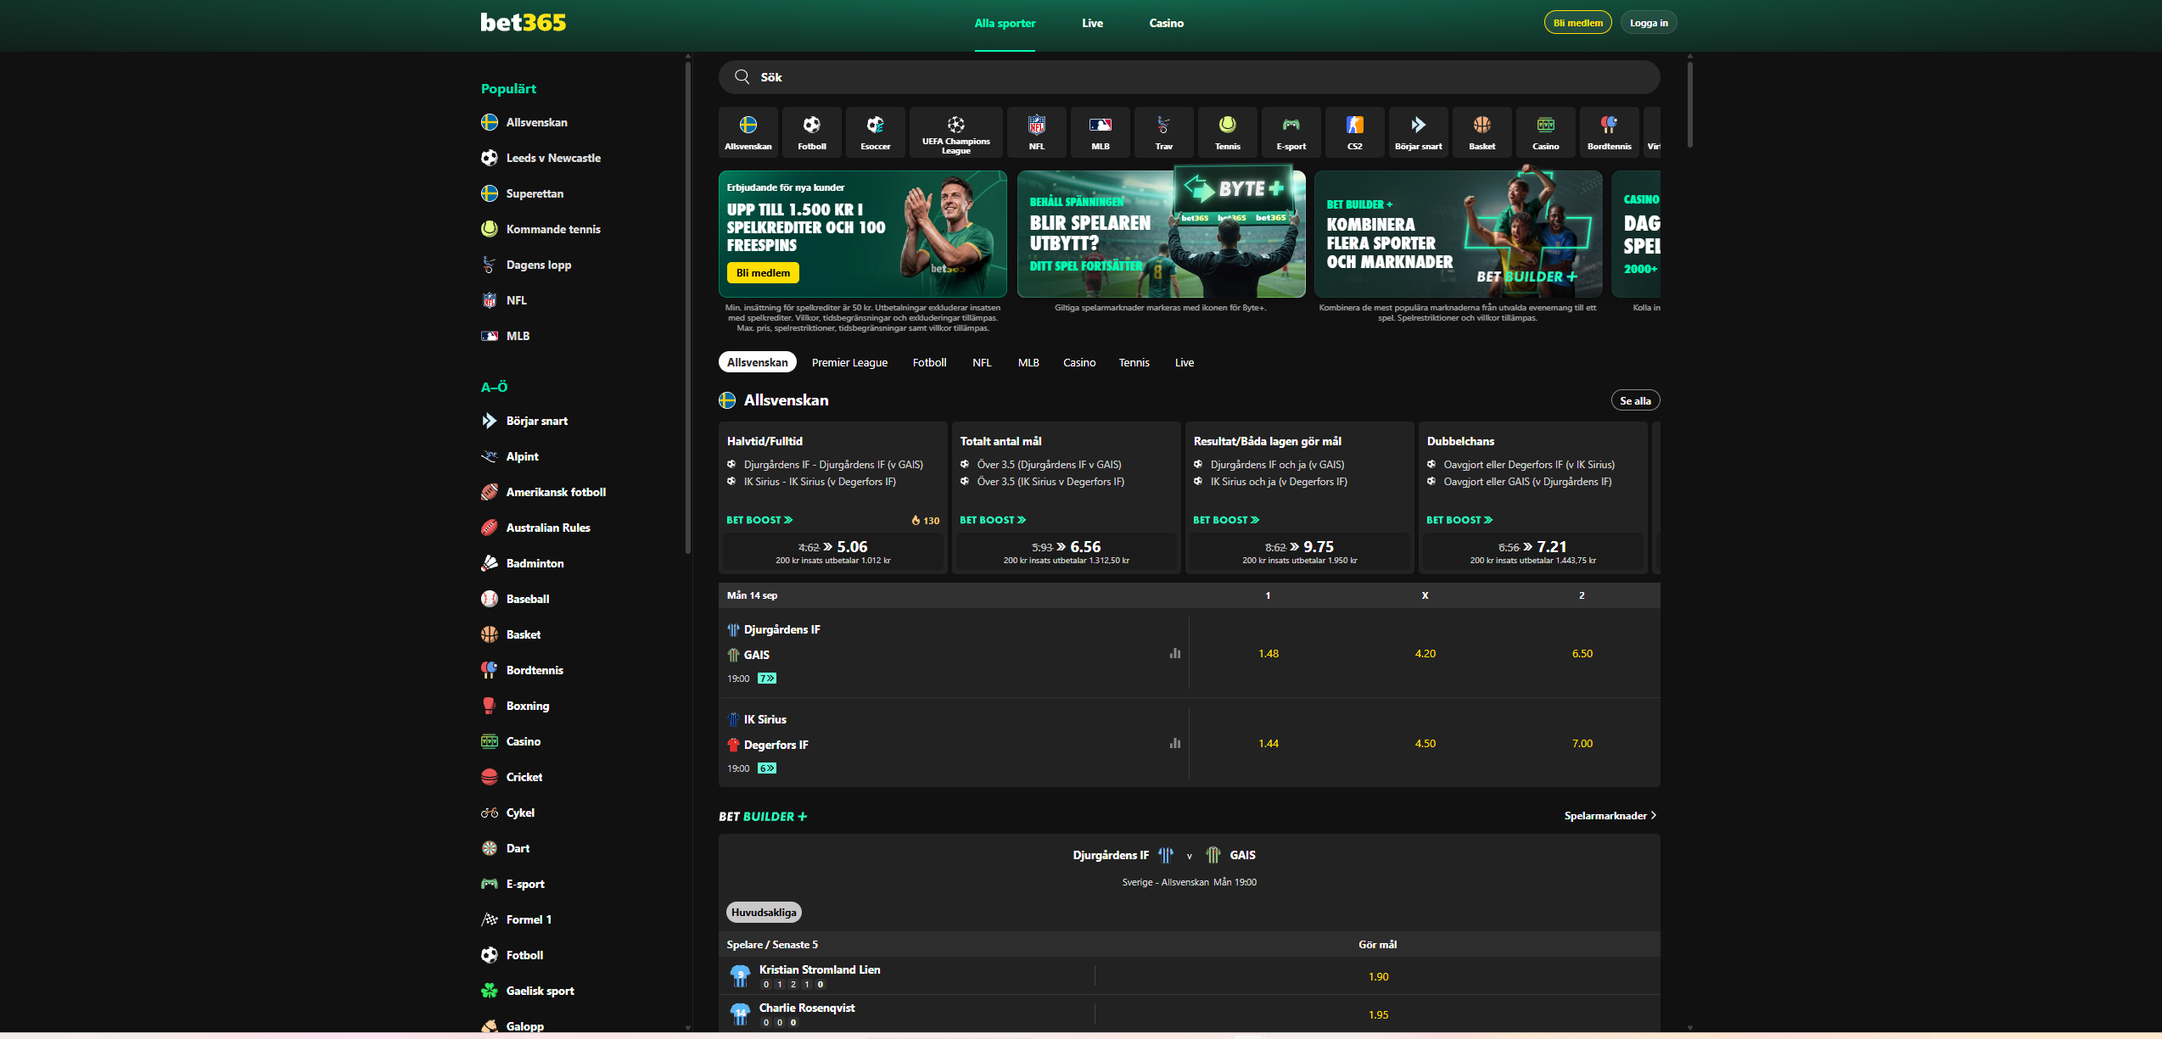Open stats icon for IK Sirius match

1174,743
